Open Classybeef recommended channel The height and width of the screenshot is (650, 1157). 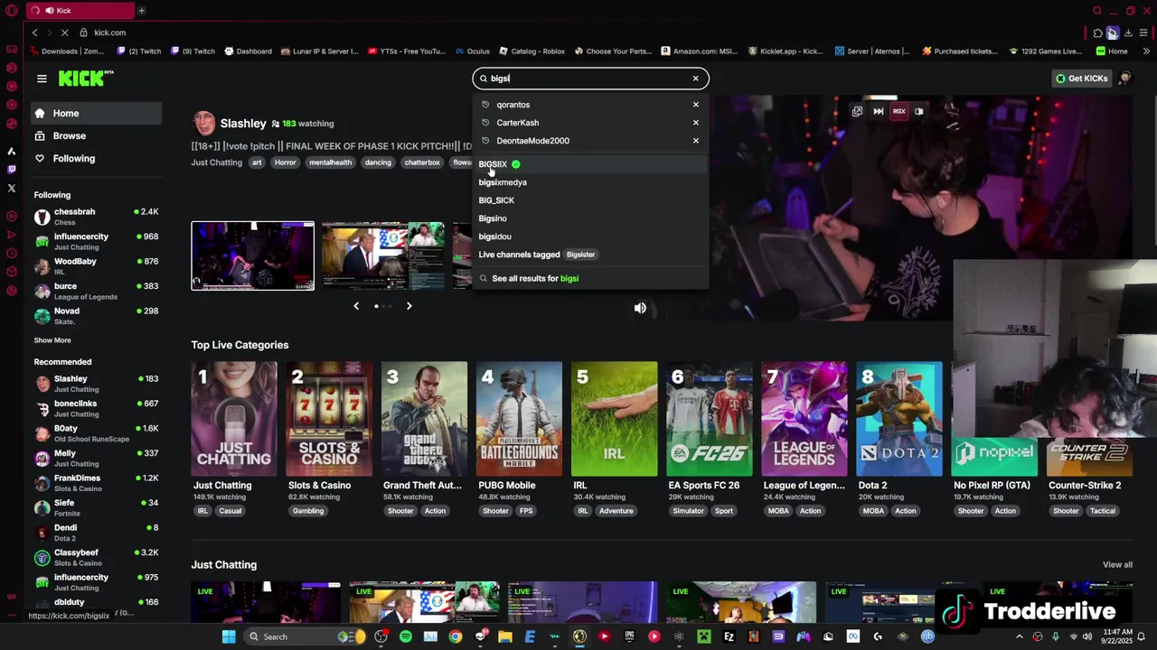[x=96, y=557]
